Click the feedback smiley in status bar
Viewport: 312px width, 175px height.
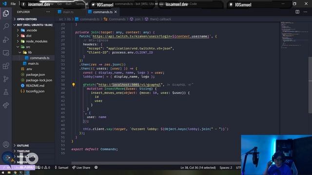(x=96, y=167)
